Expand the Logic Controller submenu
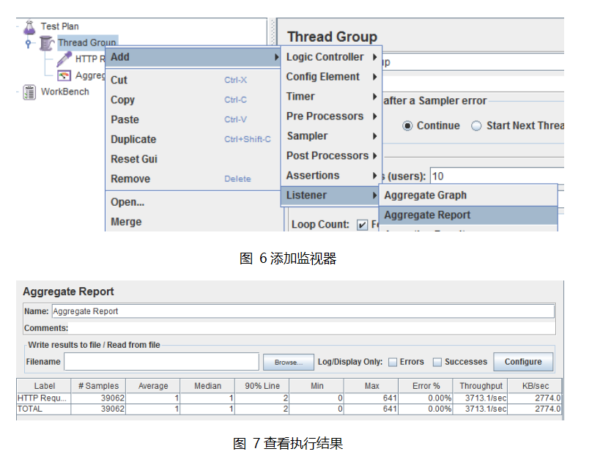The height and width of the screenshot is (457, 592). (331, 57)
